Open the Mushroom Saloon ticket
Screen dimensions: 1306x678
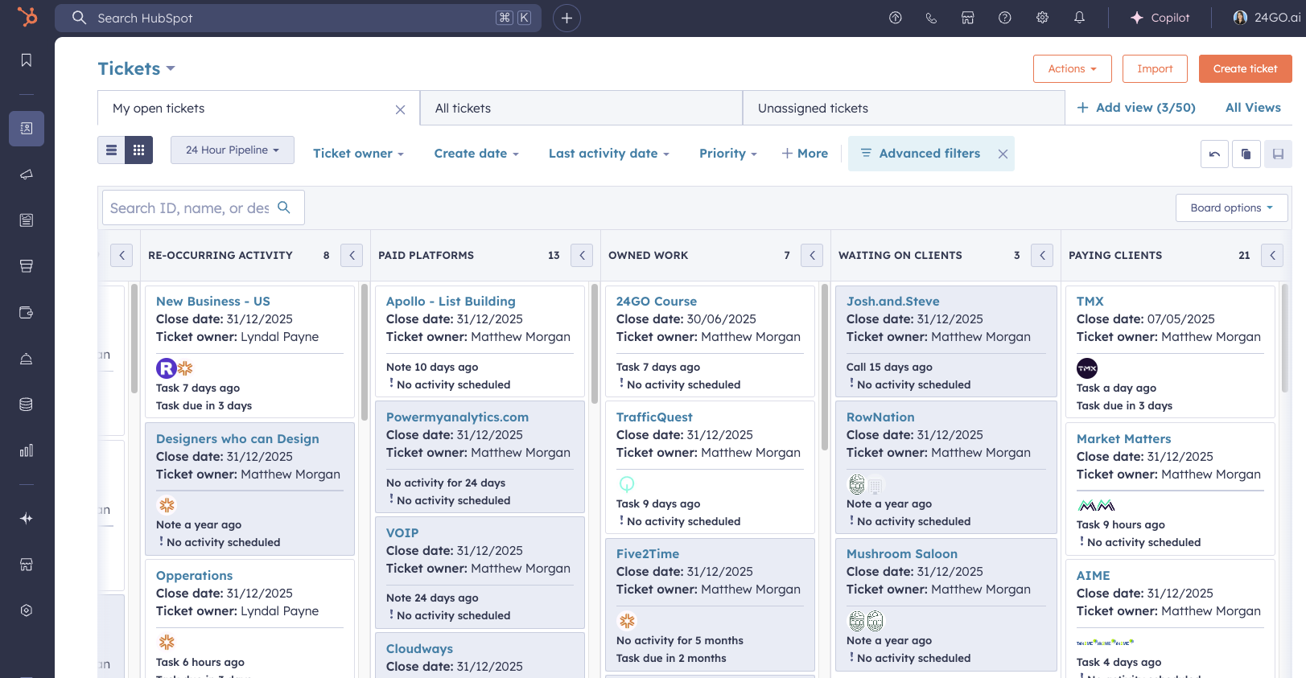pos(902,554)
